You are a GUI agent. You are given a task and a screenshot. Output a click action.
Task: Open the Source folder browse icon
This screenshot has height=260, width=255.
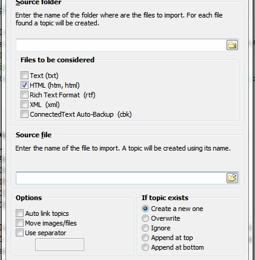coord(232,45)
